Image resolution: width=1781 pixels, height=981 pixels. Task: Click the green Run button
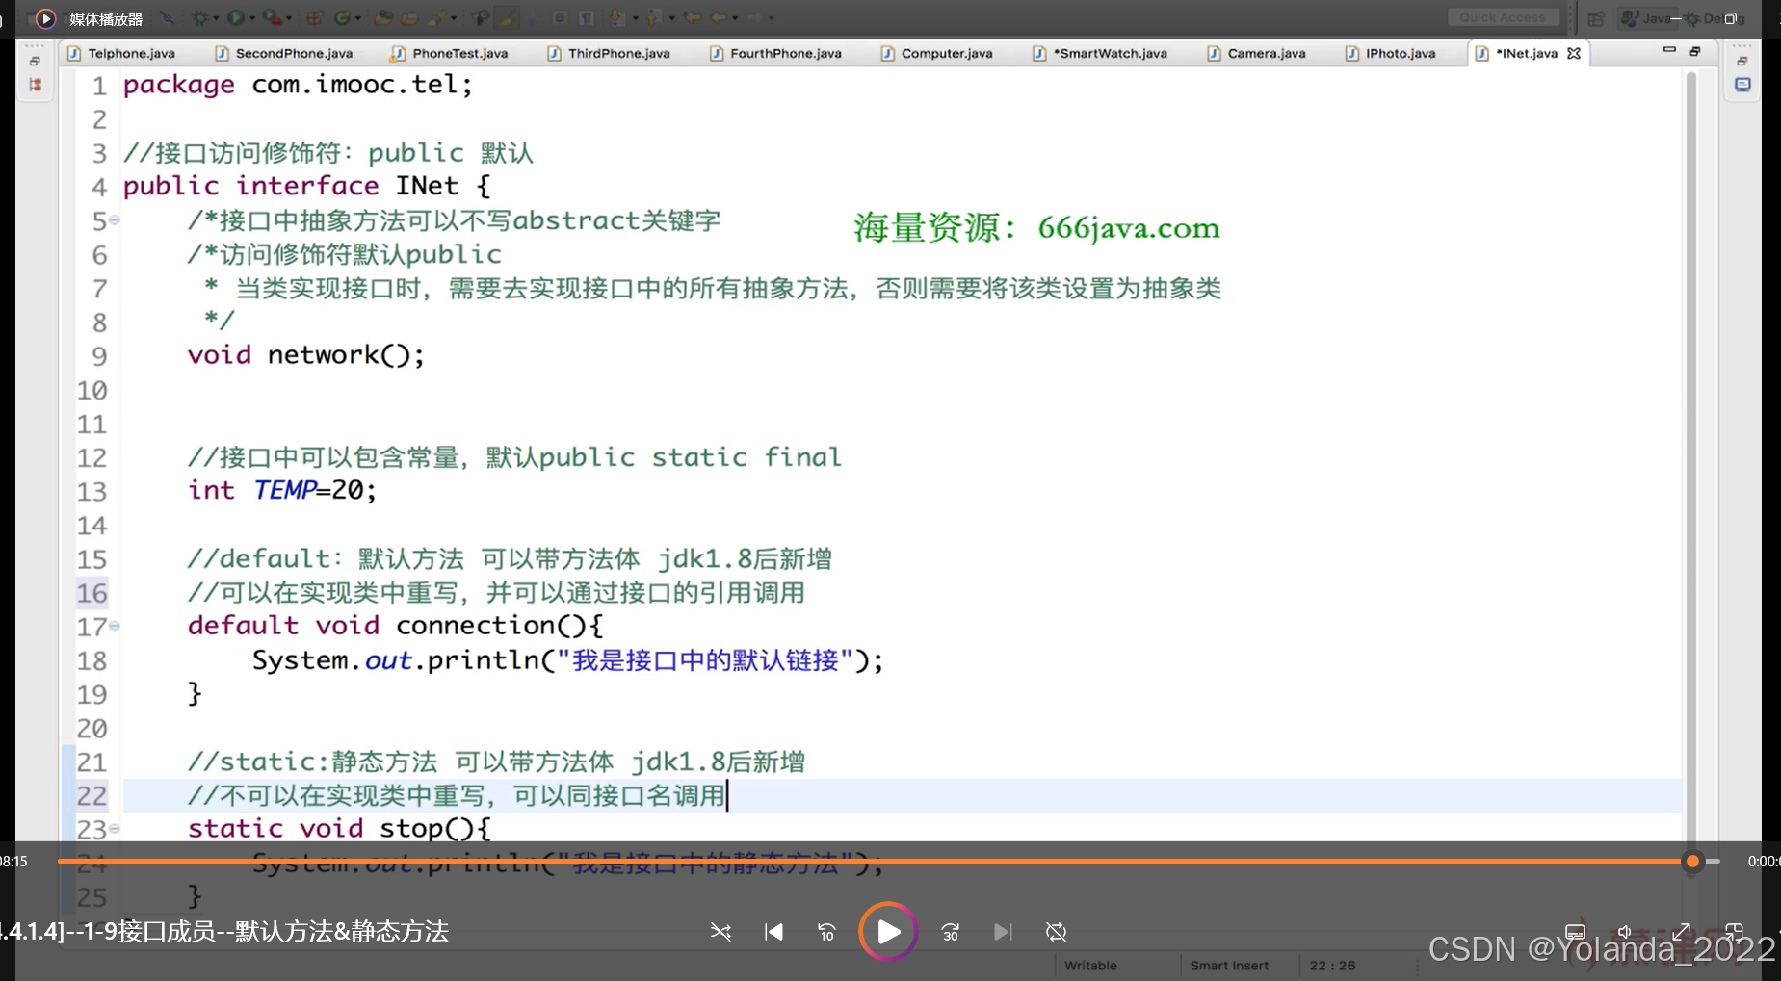point(236,17)
